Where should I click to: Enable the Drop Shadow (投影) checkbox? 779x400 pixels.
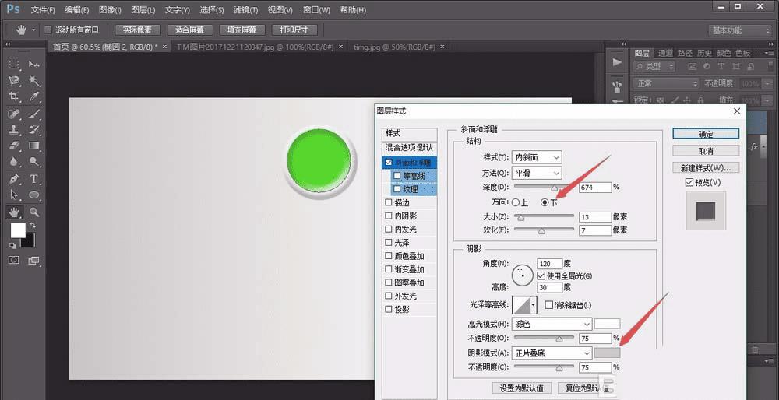[x=389, y=309]
